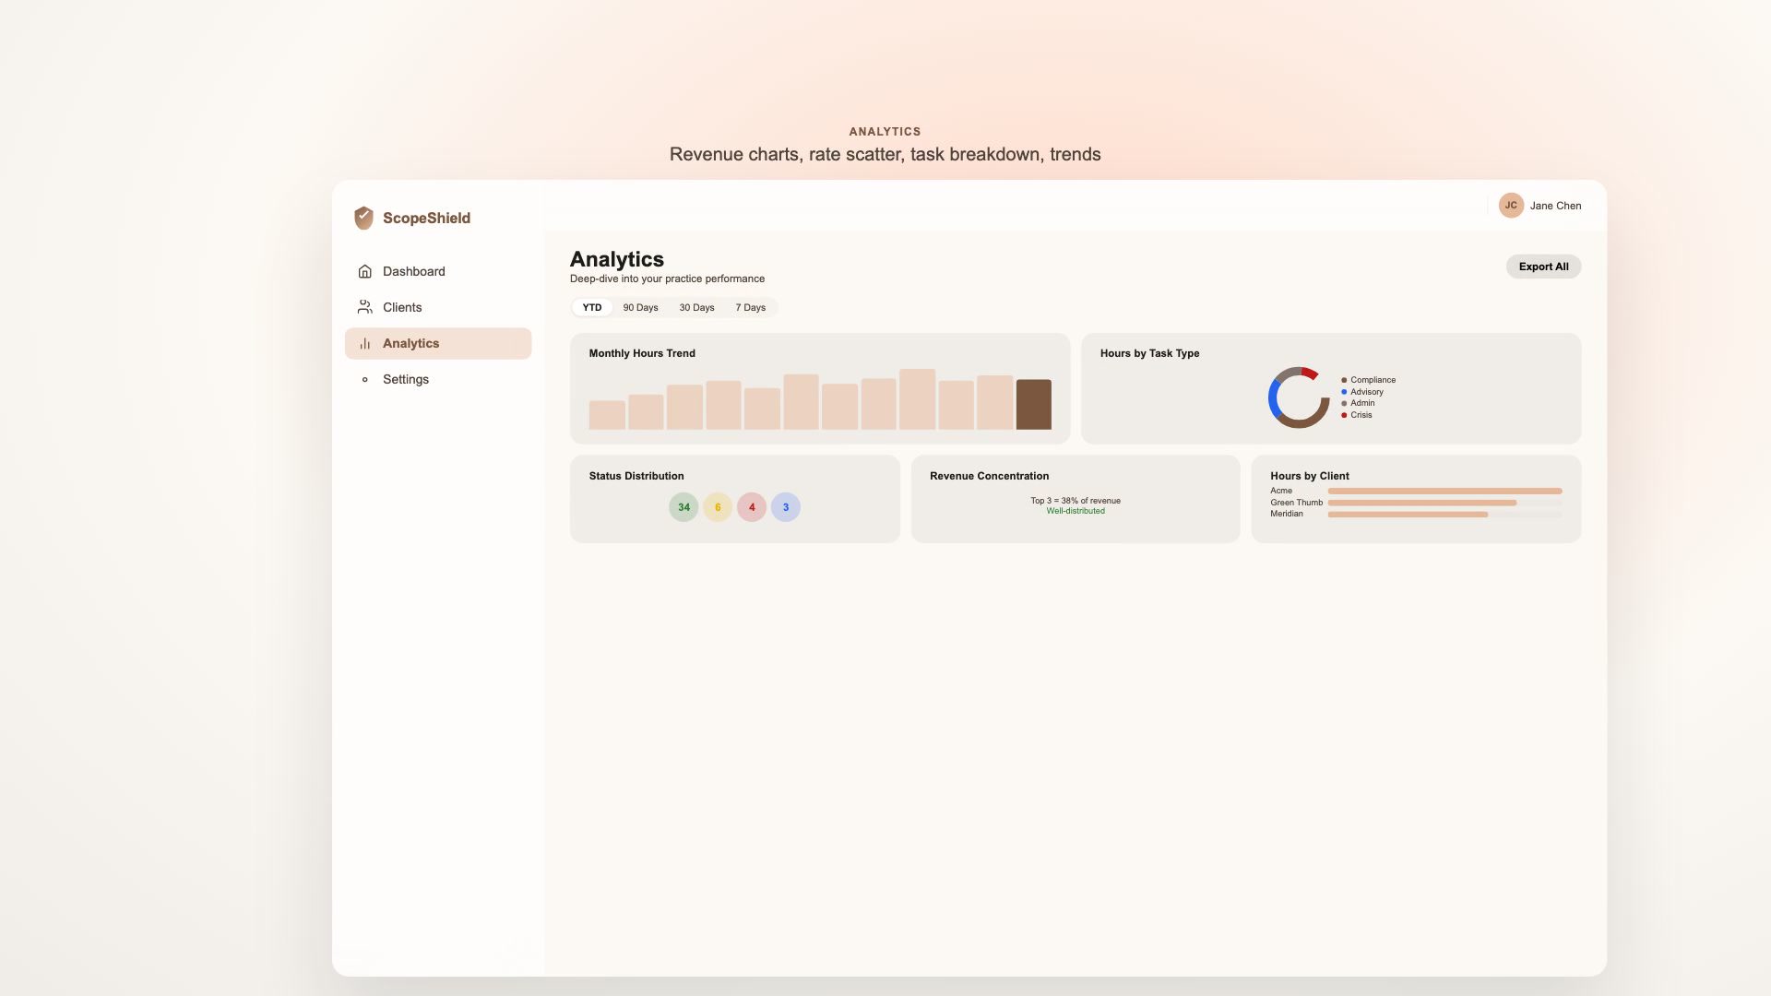This screenshot has height=996, width=1771.
Task: Click the Settings sidebar icon
Action: tap(364, 379)
